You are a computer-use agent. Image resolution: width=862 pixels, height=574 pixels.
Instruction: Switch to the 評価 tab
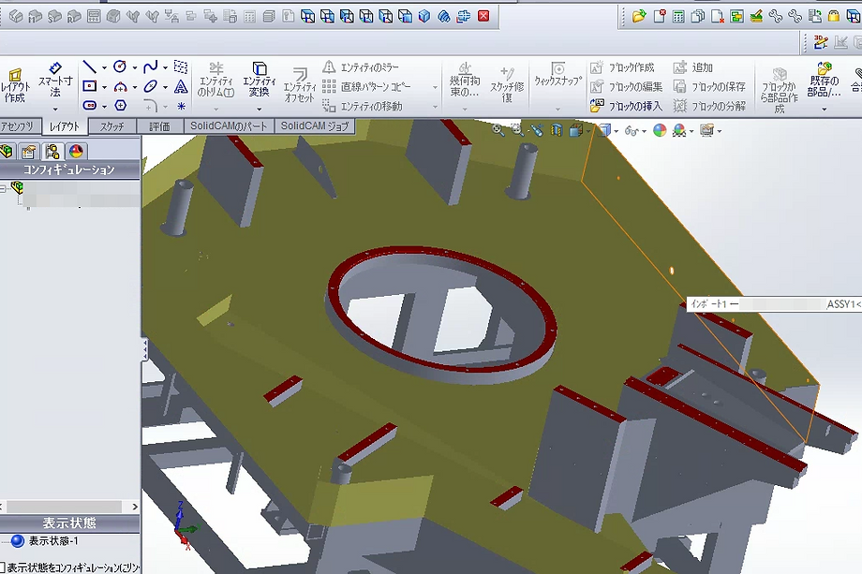click(x=159, y=126)
